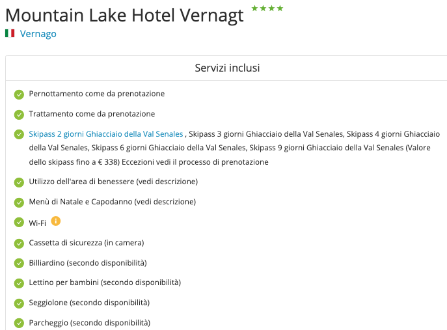Click Eccezioni vedi il processo di prenotazione text
The width and height of the screenshot is (447, 330).
click(x=195, y=162)
